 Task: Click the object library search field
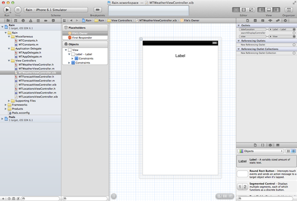267,198
